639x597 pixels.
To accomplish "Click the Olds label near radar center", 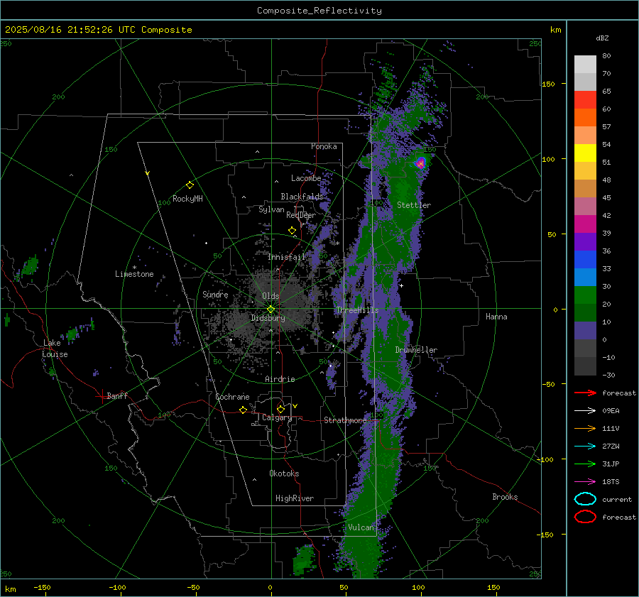I will 271,296.
